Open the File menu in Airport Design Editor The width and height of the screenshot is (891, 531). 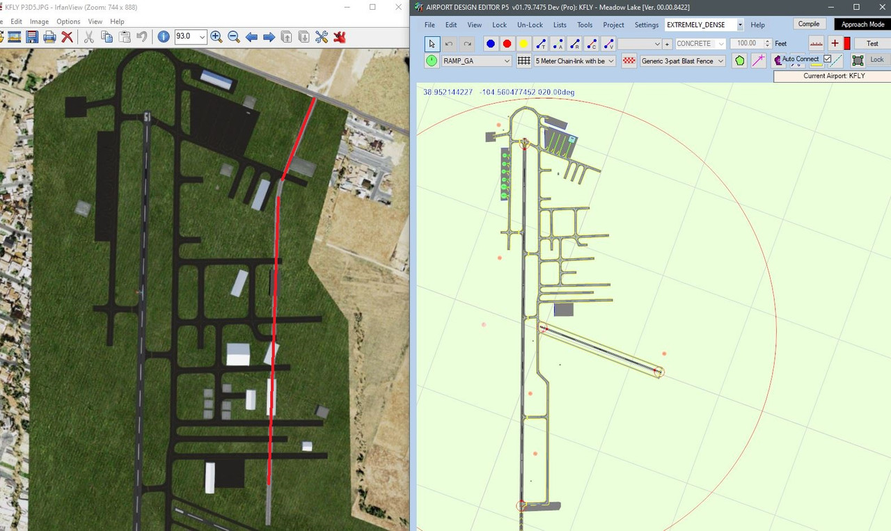point(429,25)
